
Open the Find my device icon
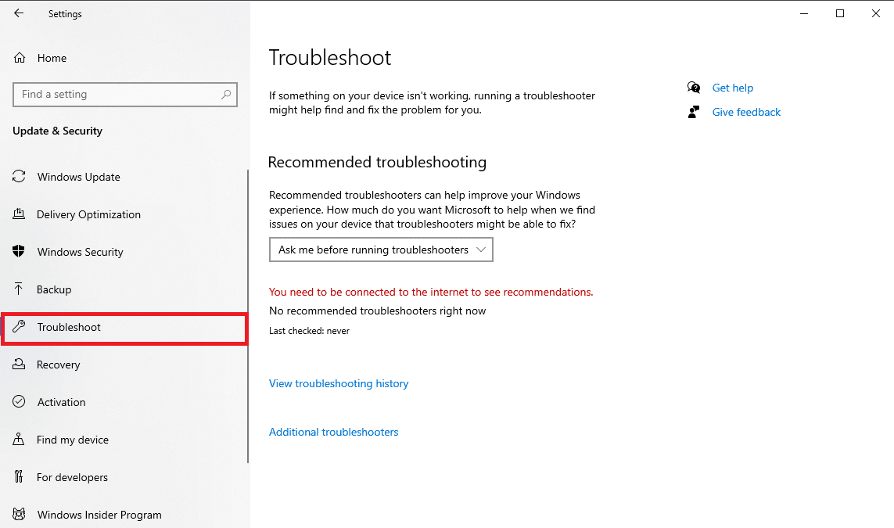pos(19,439)
